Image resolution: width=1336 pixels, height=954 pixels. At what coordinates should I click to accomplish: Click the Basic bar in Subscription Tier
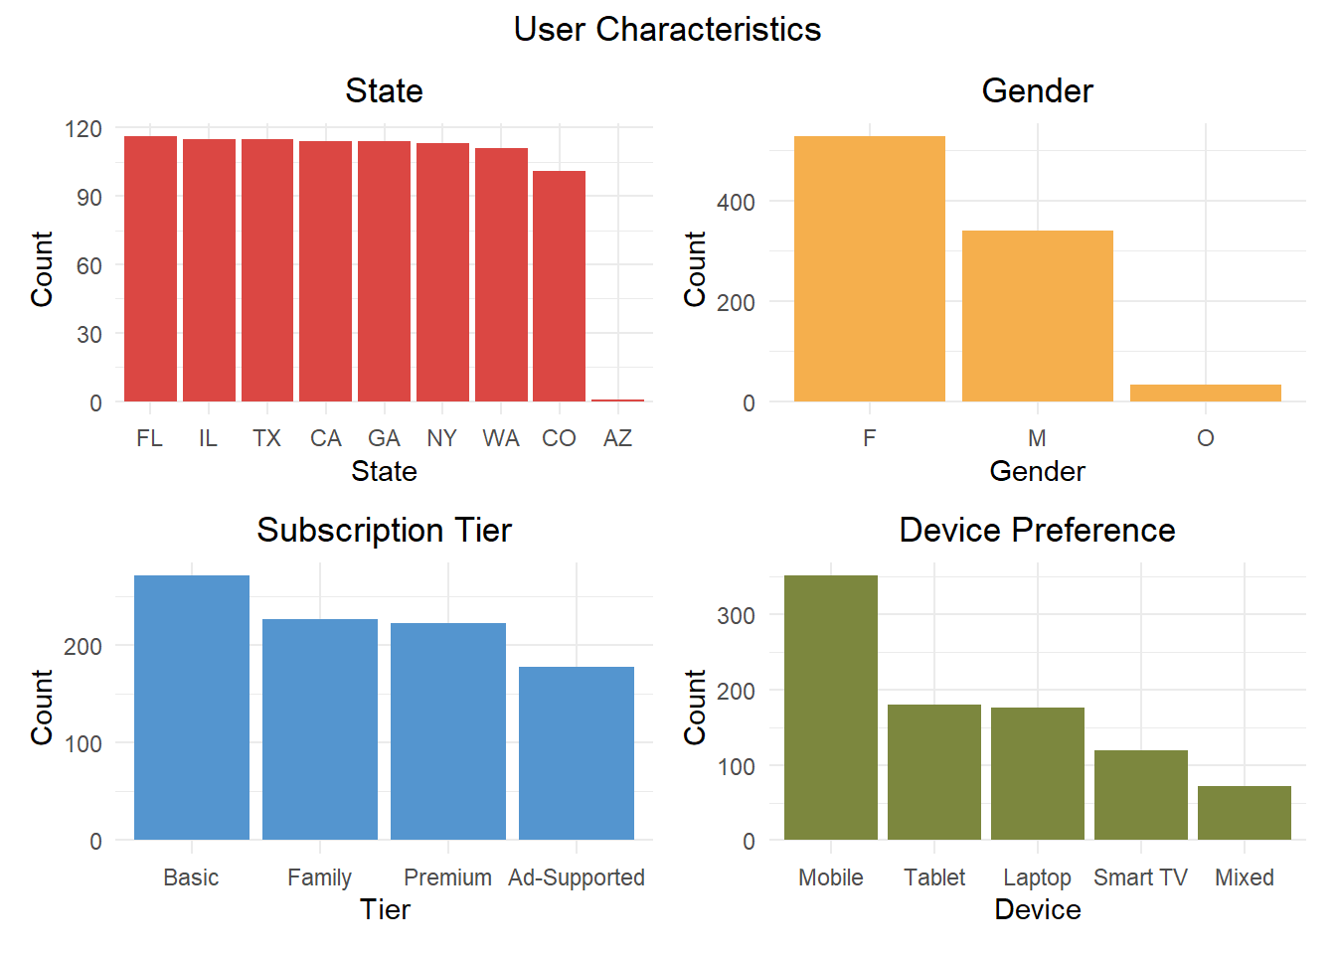tap(192, 708)
